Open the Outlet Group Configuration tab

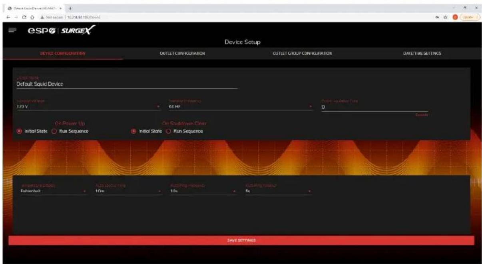point(302,53)
